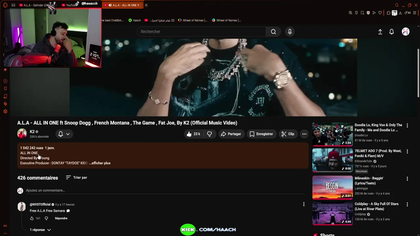Click the Enregistrer save button
Image resolution: width=420 pixels, height=236 pixels.
point(261,134)
